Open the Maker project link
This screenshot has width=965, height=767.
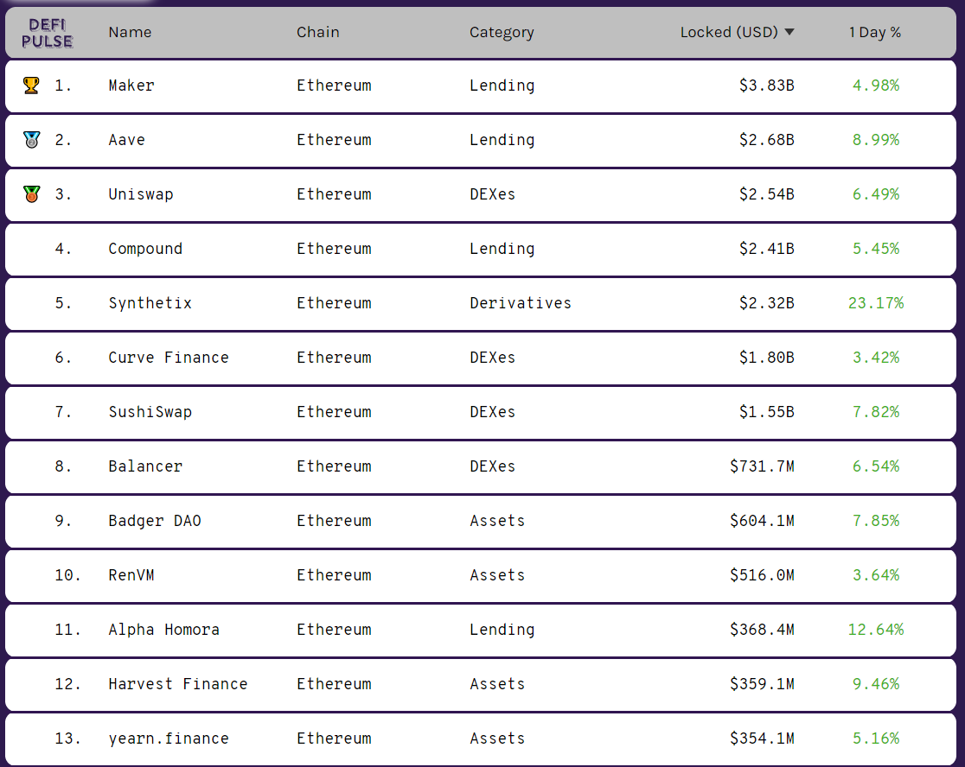131,86
